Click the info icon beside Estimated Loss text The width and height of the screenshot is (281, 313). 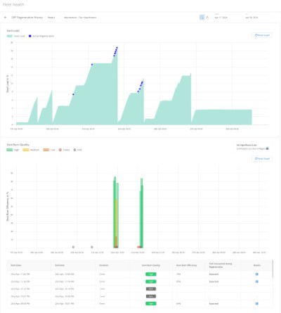coord(267,148)
